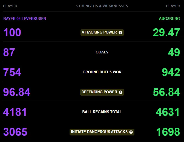
Task: Click the Defending Power question mark icon
Action: pyautogui.click(x=120, y=92)
